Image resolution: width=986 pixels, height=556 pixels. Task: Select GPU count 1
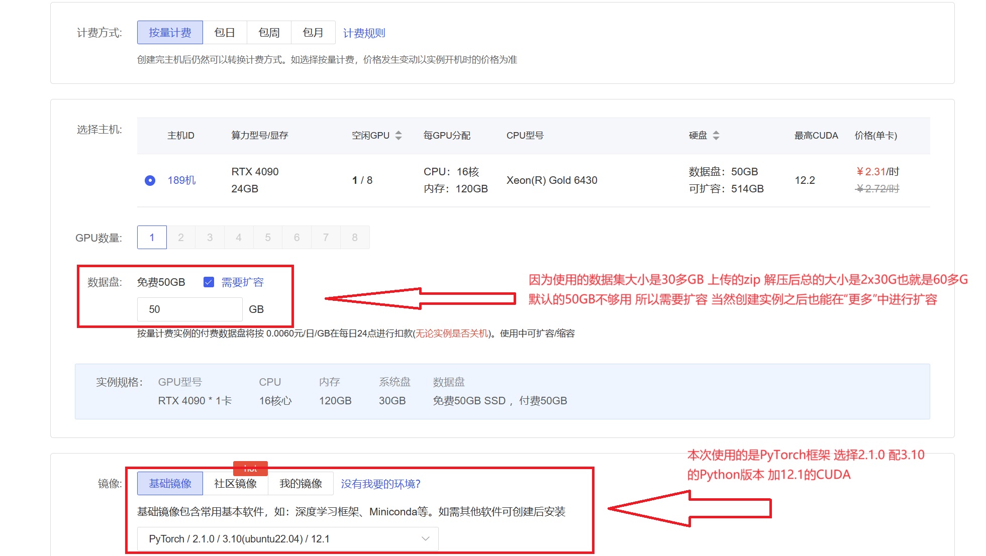(152, 237)
